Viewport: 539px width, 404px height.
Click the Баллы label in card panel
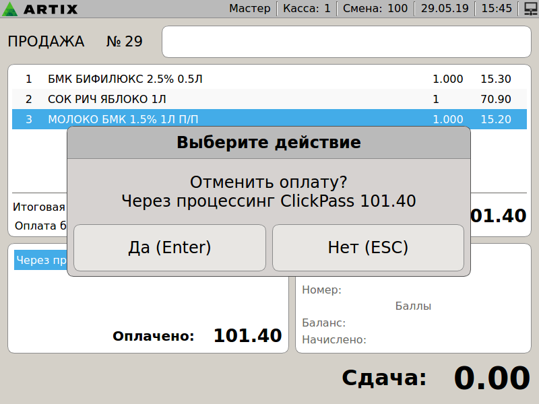413,306
